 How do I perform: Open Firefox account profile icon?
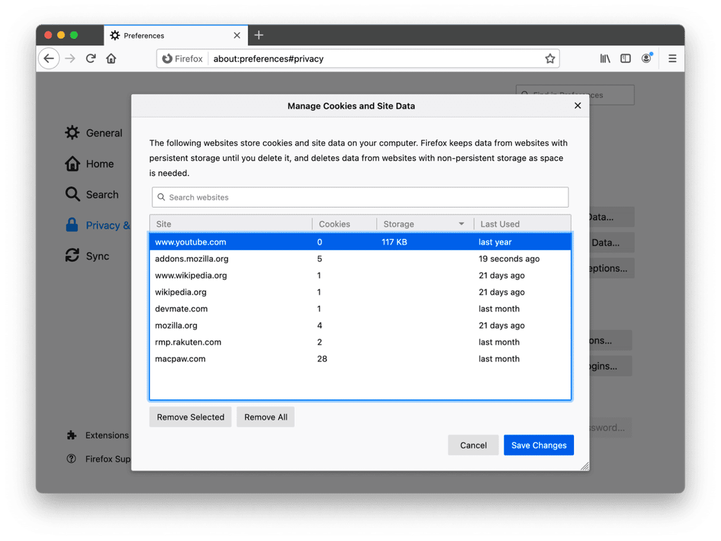coord(646,59)
